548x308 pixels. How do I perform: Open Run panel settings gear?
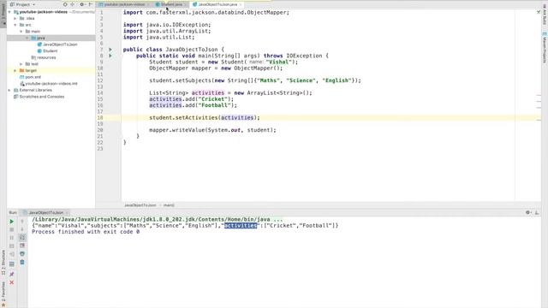click(528, 212)
